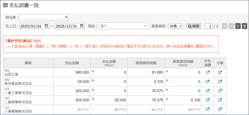Open calendar picker for end date
This screenshot has width=249, height=115.
click(82, 26)
